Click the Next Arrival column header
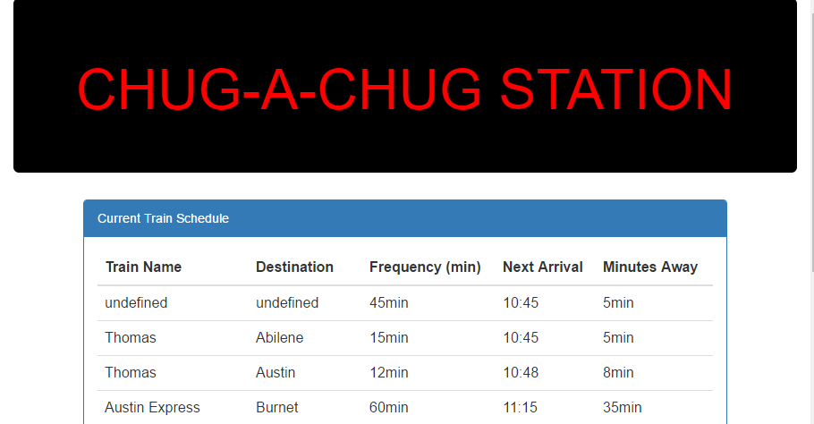 [x=542, y=267]
